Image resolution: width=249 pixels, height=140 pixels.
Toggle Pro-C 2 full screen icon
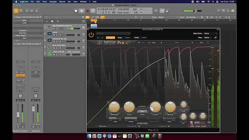coord(208,42)
